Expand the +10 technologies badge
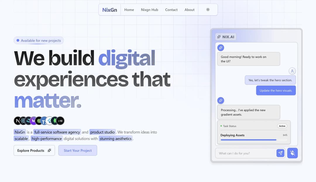The image size is (316, 182). (x=59, y=121)
